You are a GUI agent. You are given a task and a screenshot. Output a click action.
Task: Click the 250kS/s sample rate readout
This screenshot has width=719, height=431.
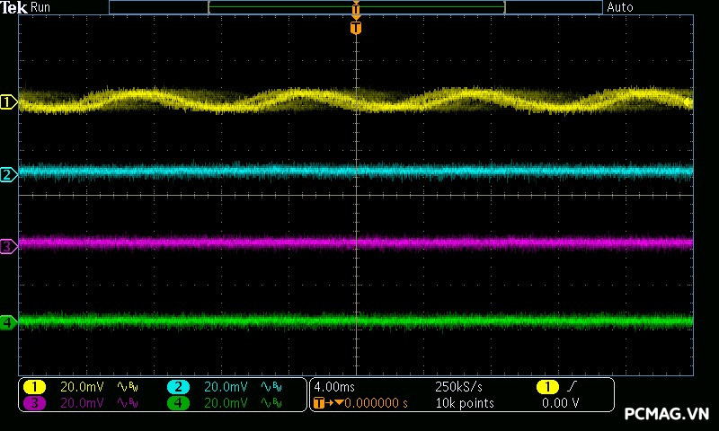click(x=458, y=387)
